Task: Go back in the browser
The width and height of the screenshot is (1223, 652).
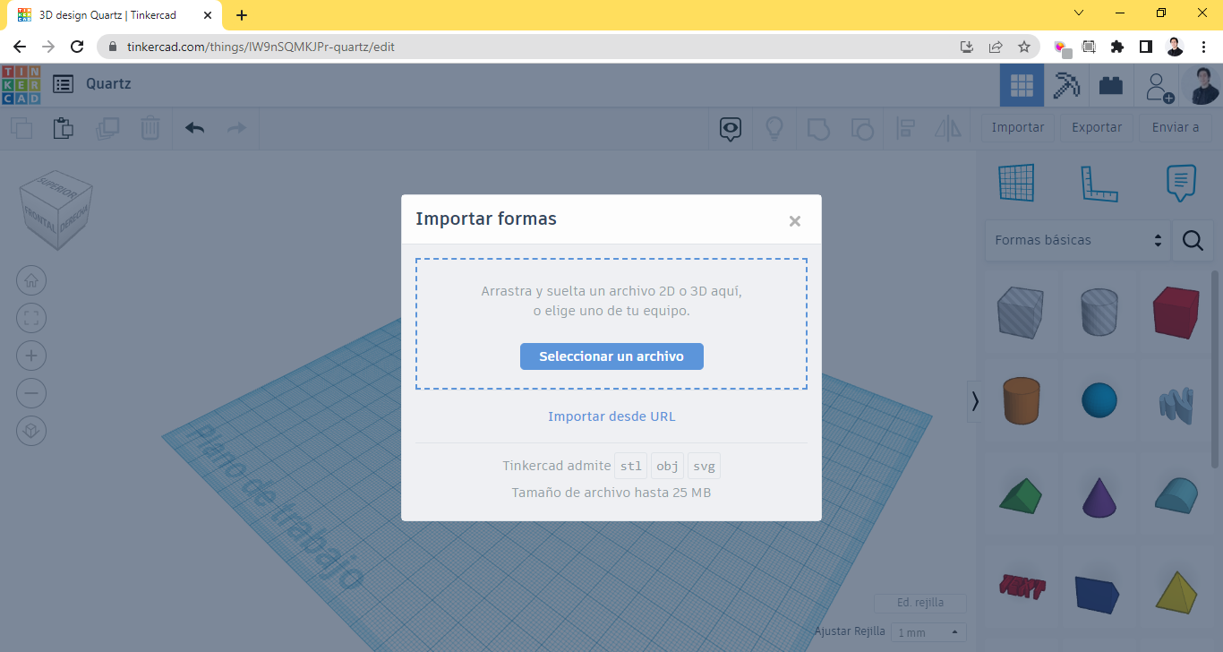Action: coord(20,47)
